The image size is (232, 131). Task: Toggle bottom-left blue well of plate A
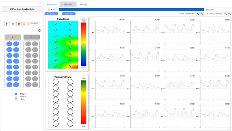(9, 85)
